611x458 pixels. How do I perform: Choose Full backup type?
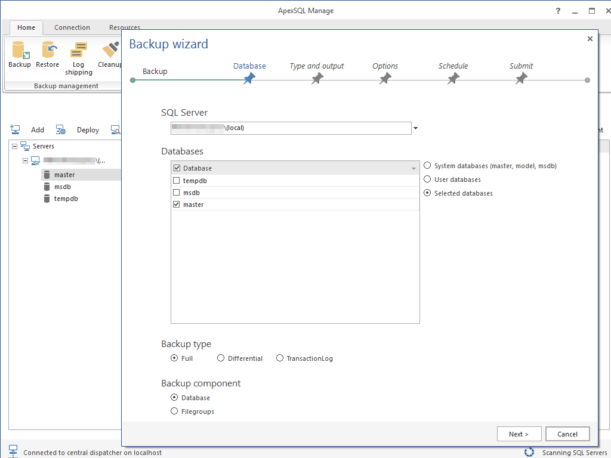174,358
